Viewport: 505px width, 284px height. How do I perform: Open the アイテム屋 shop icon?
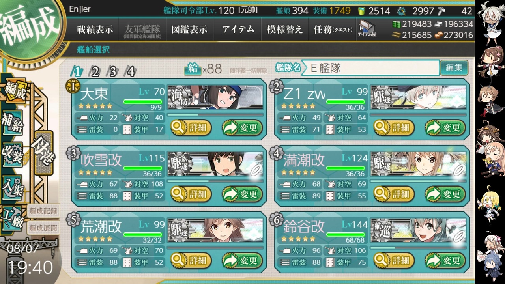point(367,28)
